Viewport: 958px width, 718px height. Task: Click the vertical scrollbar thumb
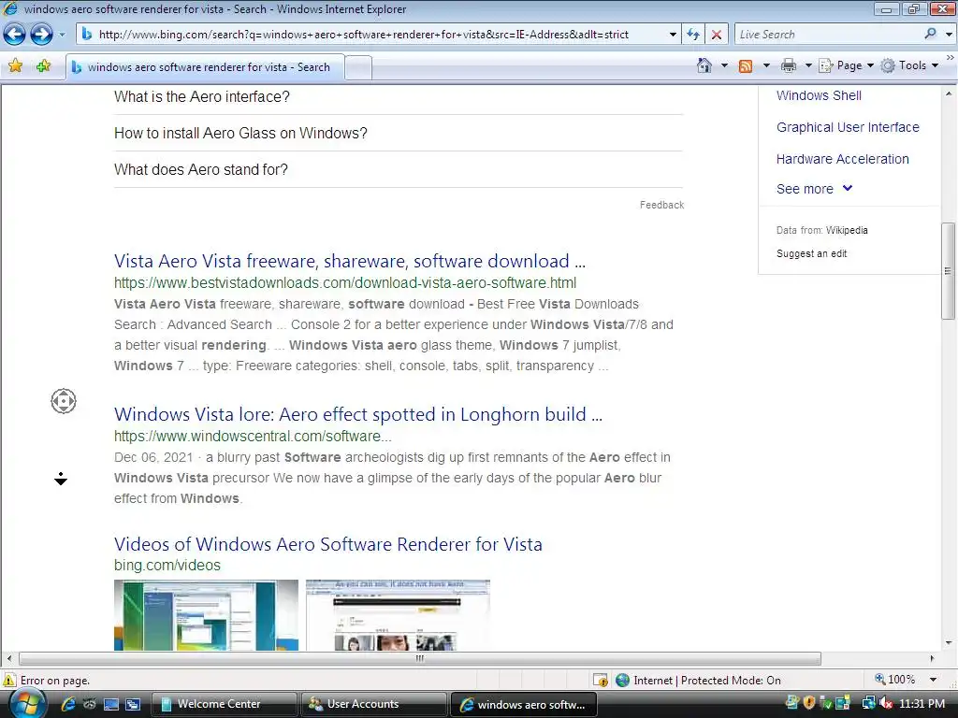(949, 270)
